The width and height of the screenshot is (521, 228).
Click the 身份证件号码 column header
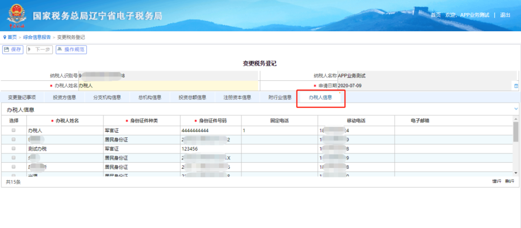(x=211, y=121)
